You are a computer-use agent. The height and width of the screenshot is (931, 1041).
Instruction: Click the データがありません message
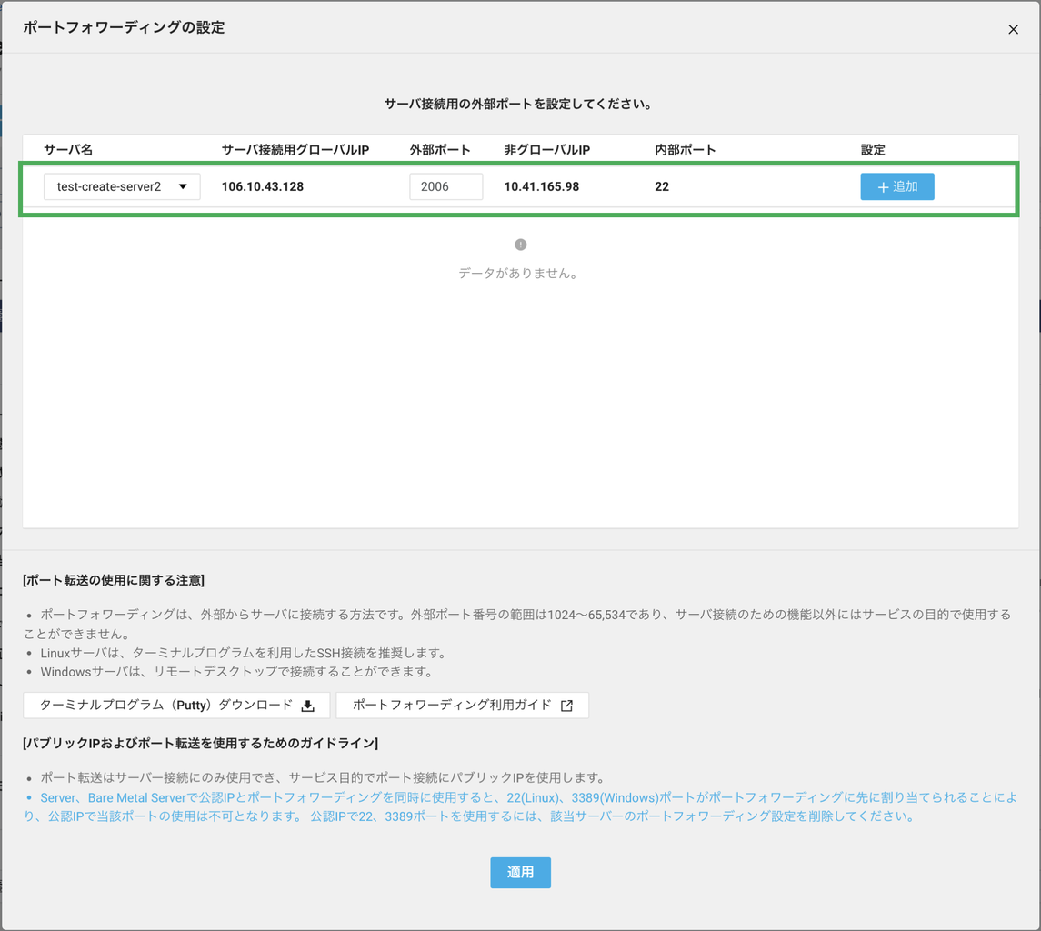tap(520, 273)
